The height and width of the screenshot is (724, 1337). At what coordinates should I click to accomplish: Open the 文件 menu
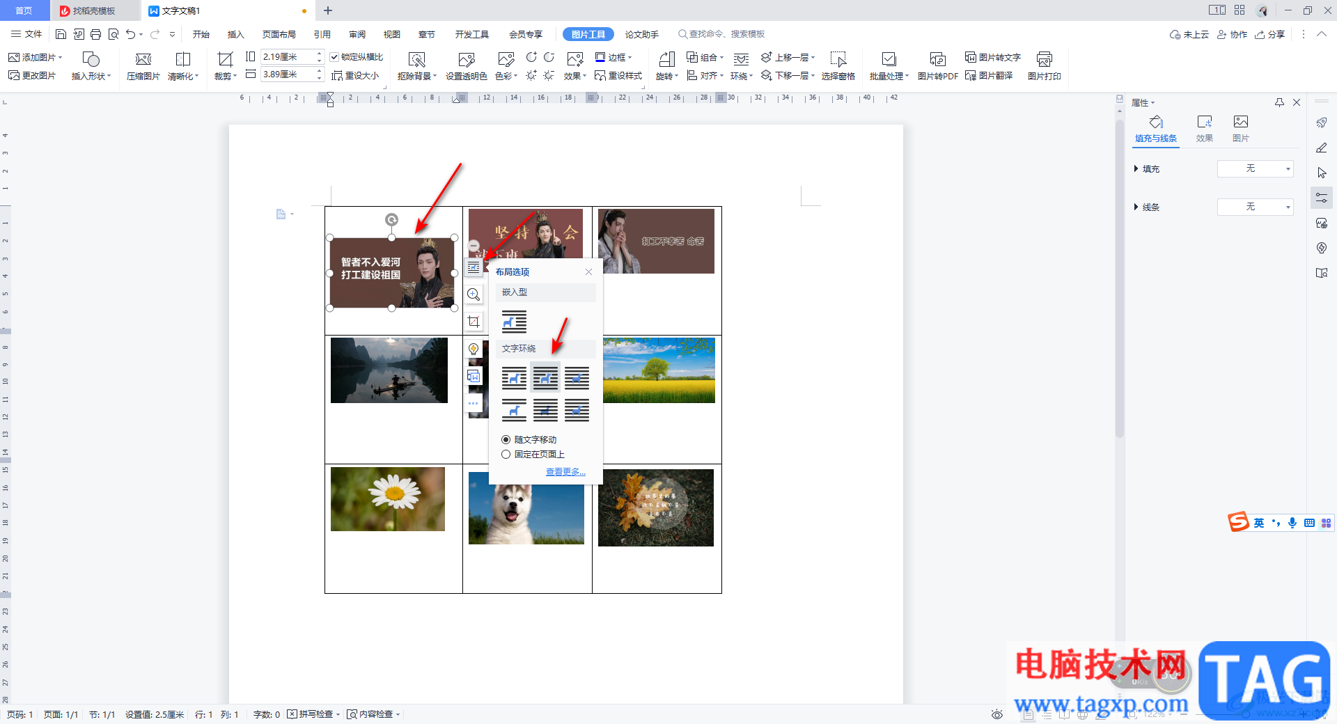pyautogui.click(x=26, y=34)
